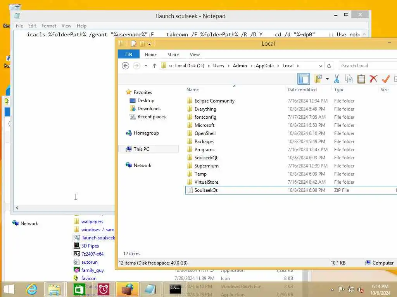Expand breadcrumb arrow after Users
Viewport: 397px width, 297px height.
coord(228,66)
